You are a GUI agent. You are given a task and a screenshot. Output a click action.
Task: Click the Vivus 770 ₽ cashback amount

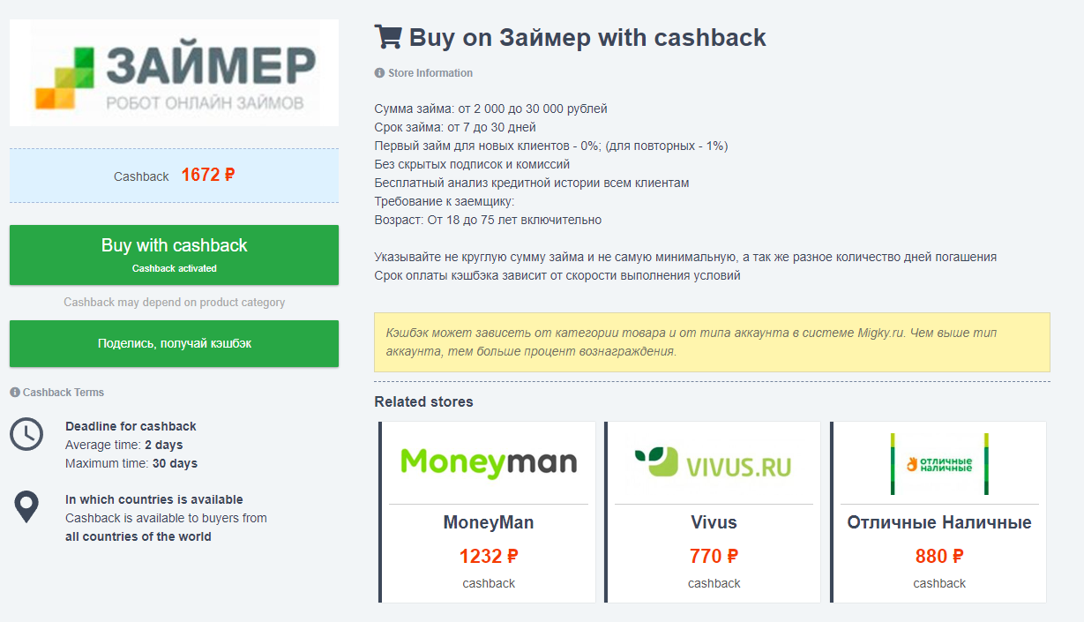[714, 556]
